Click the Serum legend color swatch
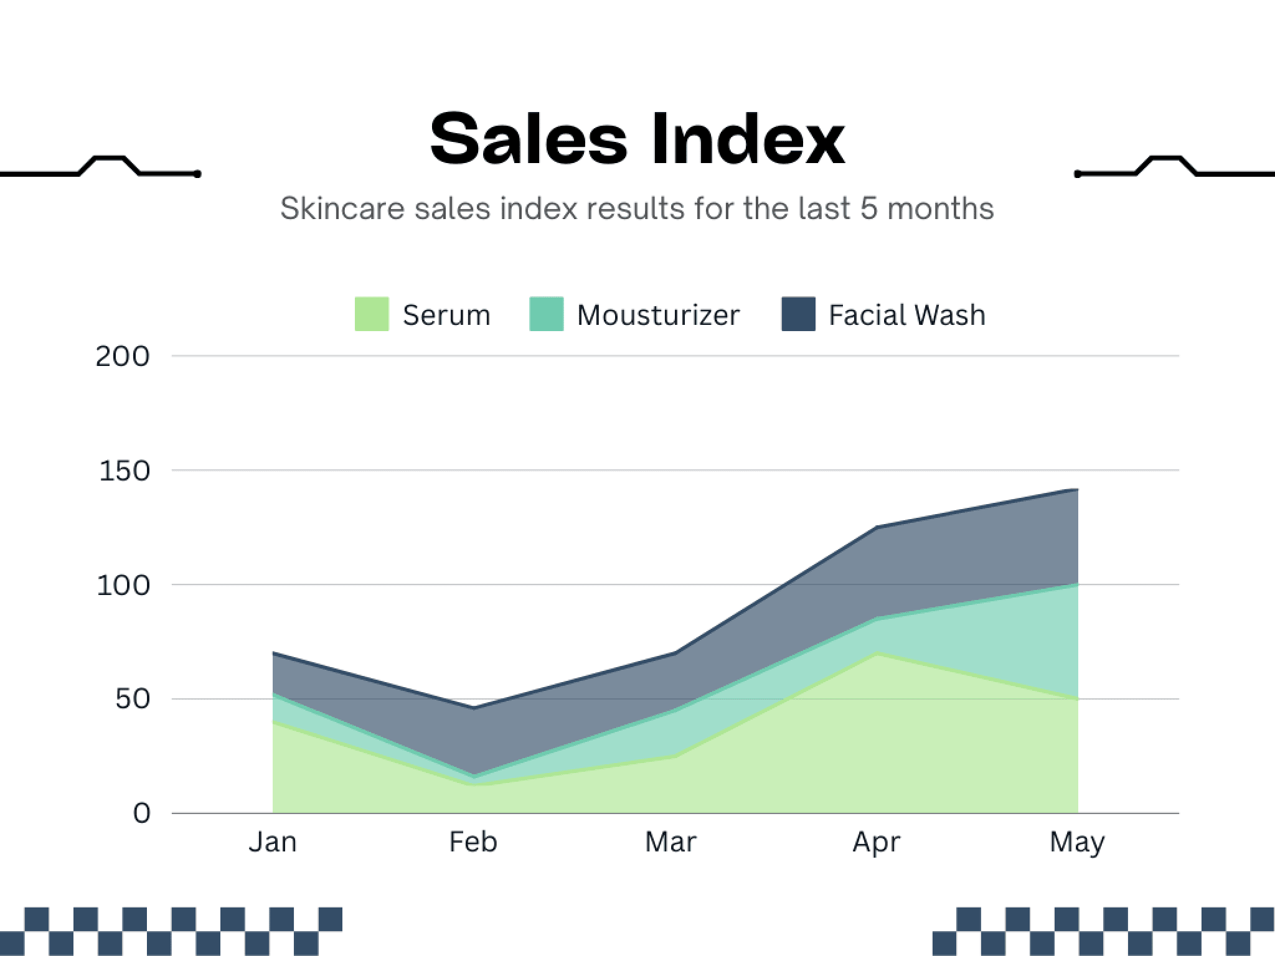The image size is (1275, 956). pyautogui.click(x=372, y=314)
